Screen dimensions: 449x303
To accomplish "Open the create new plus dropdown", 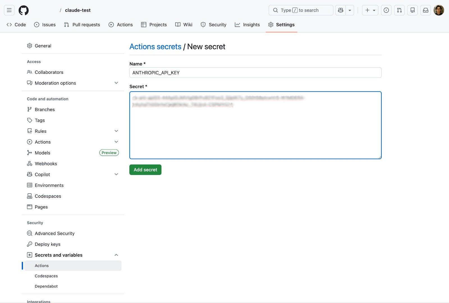I will 370,10.
